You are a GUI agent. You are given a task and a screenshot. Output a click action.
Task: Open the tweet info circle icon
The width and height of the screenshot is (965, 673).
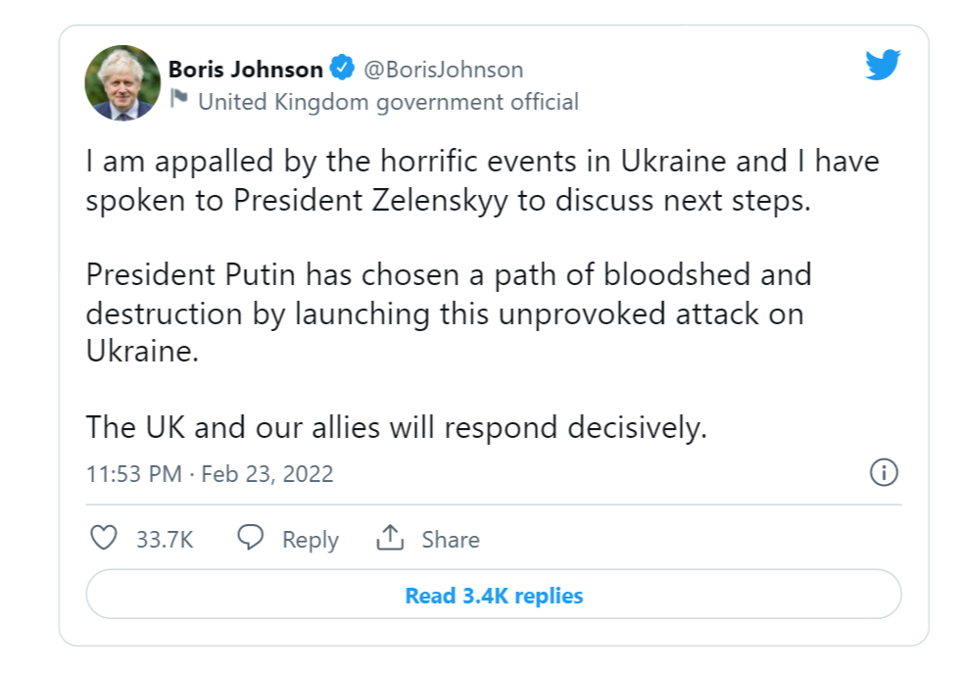pyautogui.click(x=884, y=472)
